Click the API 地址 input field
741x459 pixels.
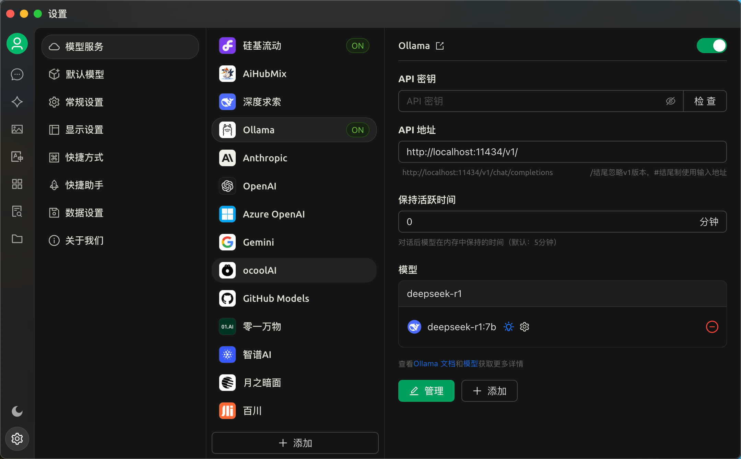click(562, 152)
